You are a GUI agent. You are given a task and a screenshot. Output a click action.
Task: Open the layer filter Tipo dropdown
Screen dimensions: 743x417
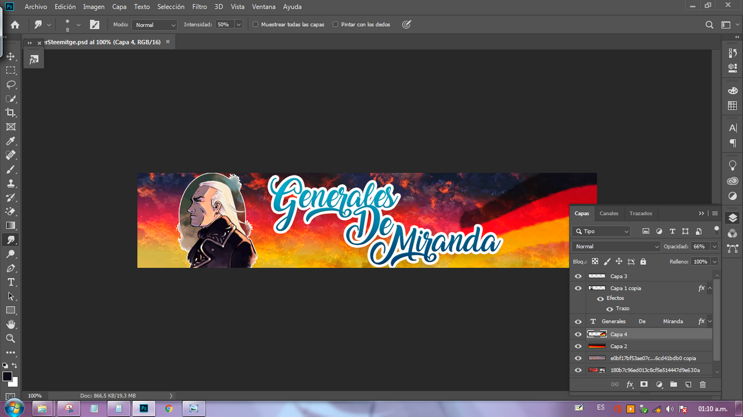click(x=601, y=231)
